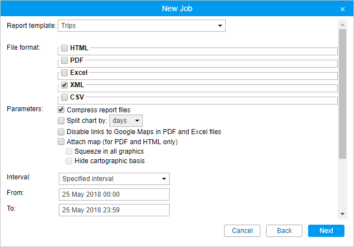
Task: Enable Split chart by option
Action: pos(61,121)
